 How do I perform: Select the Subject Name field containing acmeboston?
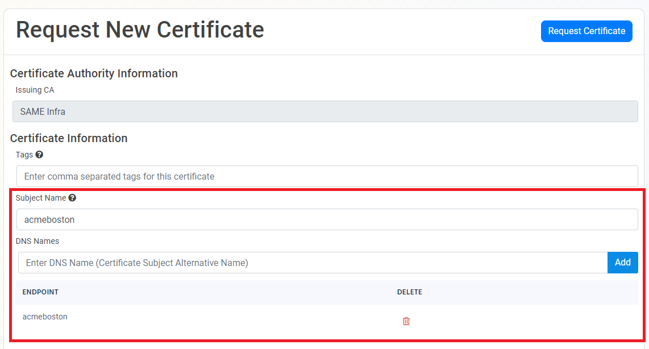point(227,219)
